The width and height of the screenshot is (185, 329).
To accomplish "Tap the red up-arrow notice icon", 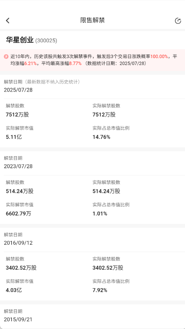I will (6, 57).
